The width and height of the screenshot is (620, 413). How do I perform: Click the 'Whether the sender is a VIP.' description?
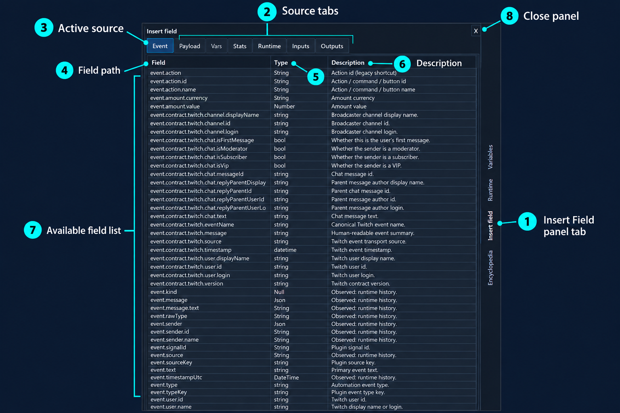coord(366,166)
